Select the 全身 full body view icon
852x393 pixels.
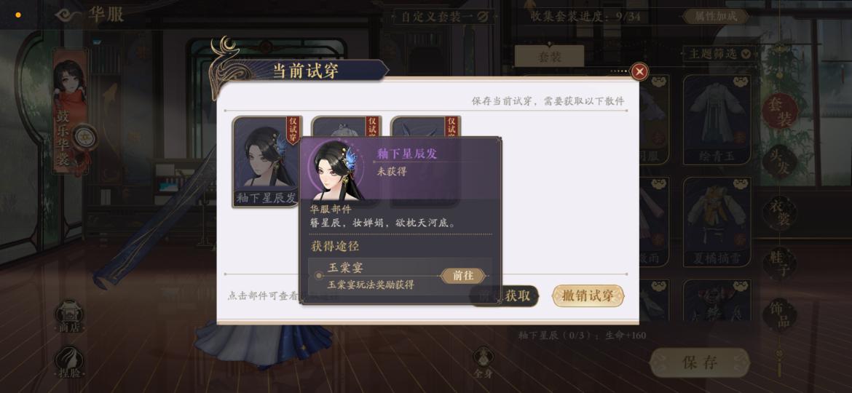click(483, 362)
